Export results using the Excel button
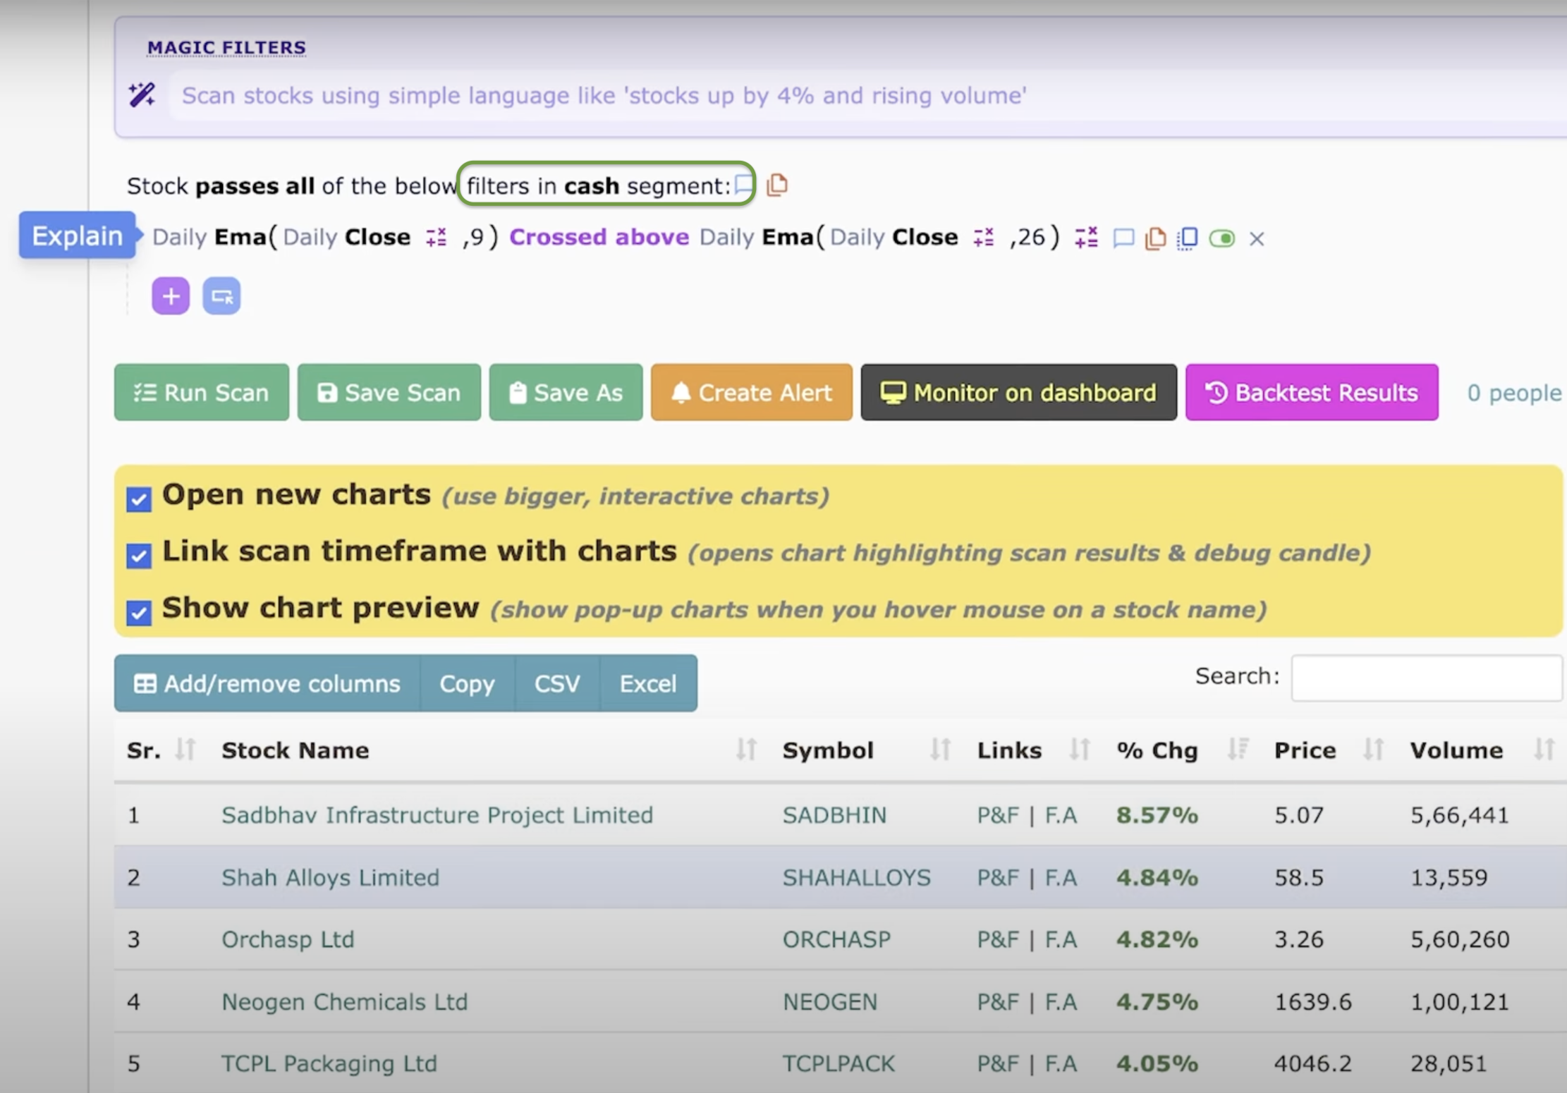This screenshot has width=1567, height=1093. [648, 683]
